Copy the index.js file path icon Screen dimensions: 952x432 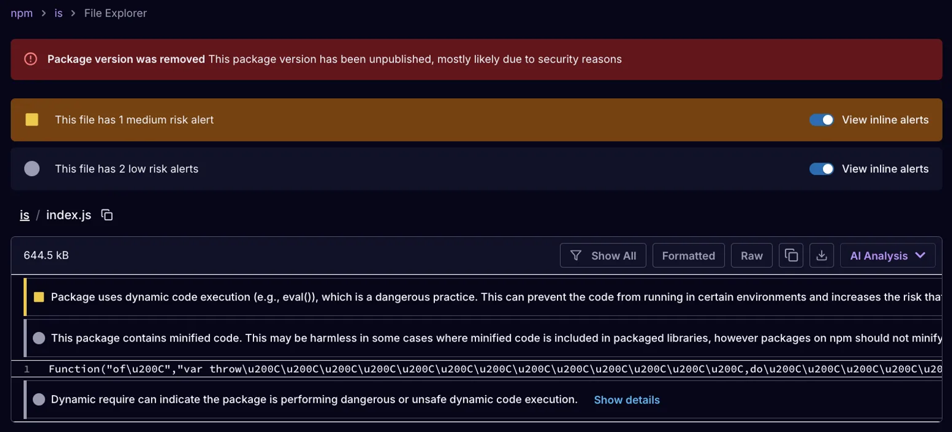click(x=107, y=215)
